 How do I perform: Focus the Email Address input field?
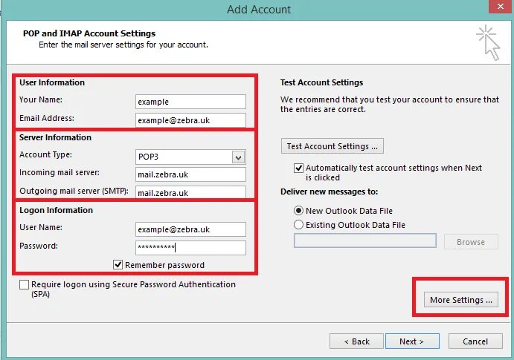[190, 120]
